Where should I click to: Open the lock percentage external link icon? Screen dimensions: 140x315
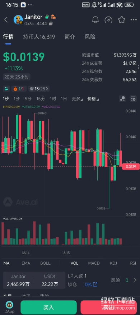pyautogui.click(x=95, y=284)
